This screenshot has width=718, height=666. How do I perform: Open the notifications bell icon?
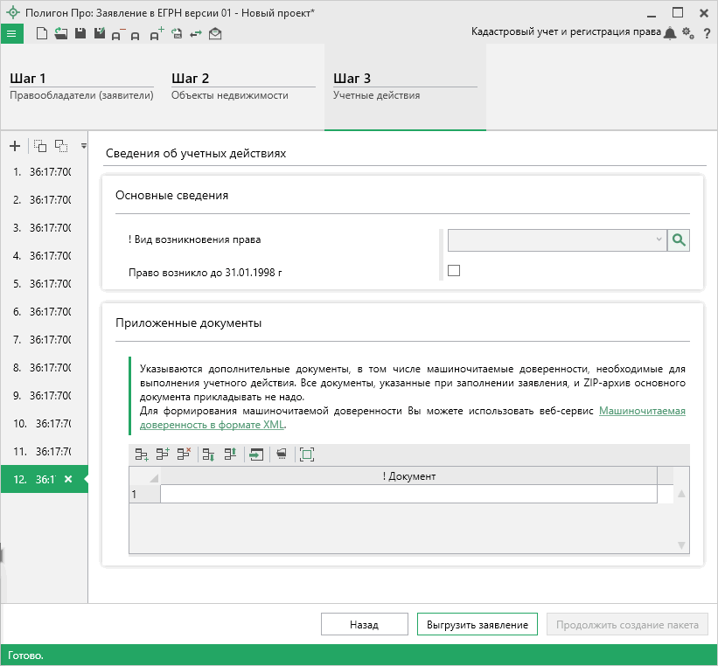(670, 33)
